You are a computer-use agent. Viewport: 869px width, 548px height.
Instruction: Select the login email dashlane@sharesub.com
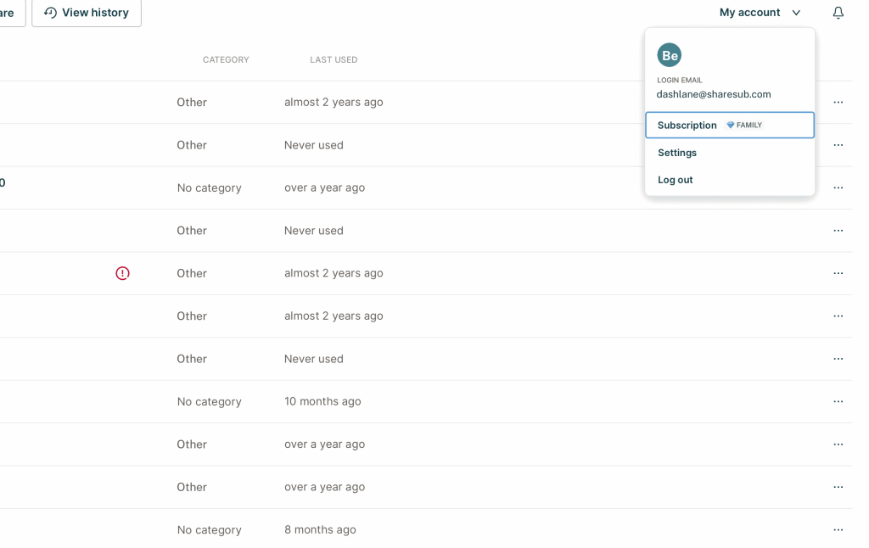pos(713,94)
